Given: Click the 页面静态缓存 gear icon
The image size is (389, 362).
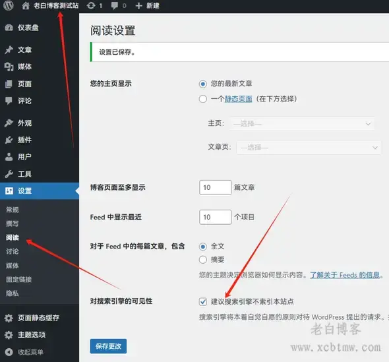Looking at the screenshot, I should (x=9, y=318).
